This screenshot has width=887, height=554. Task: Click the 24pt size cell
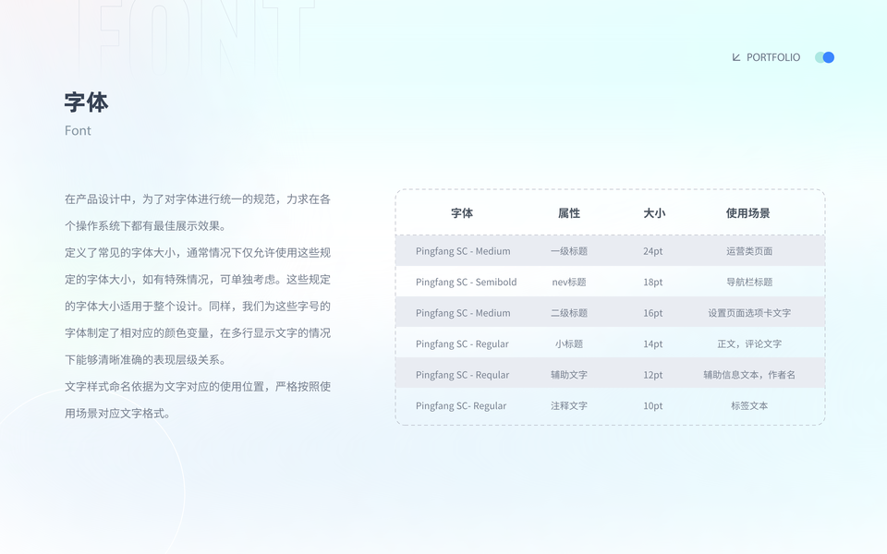click(653, 251)
